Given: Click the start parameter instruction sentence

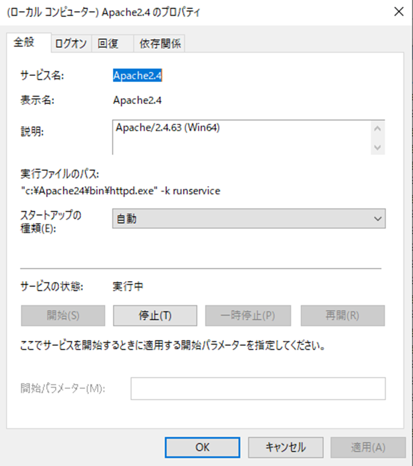Looking at the screenshot, I should pyautogui.click(x=172, y=345).
